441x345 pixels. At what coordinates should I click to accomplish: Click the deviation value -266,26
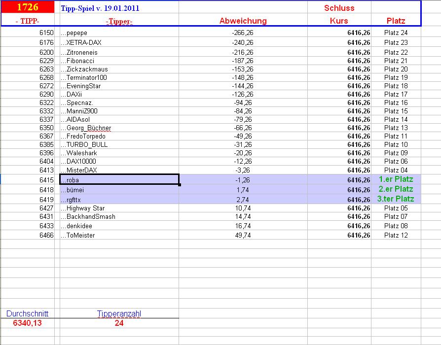(x=243, y=33)
